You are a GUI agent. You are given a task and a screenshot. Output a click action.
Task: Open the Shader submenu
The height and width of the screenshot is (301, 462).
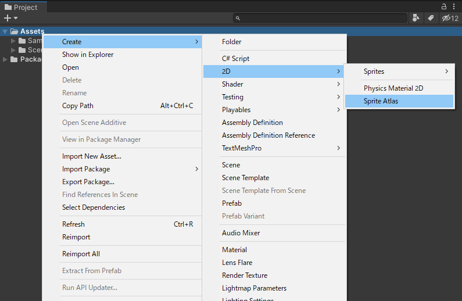click(232, 84)
